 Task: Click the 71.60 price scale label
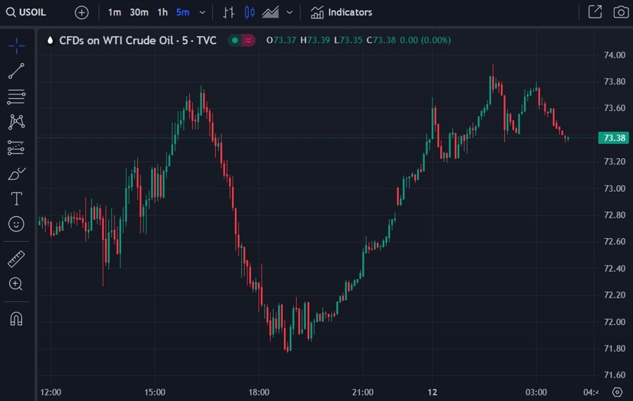(x=615, y=375)
